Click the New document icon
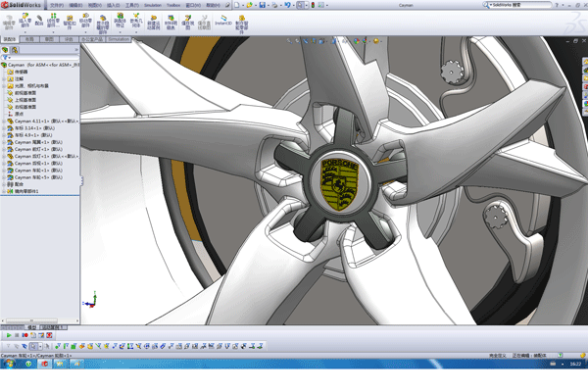 236,5
